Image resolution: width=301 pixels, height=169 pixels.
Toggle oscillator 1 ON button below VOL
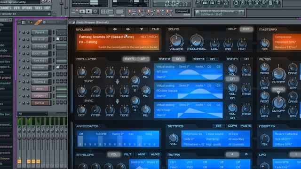pos(232,79)
